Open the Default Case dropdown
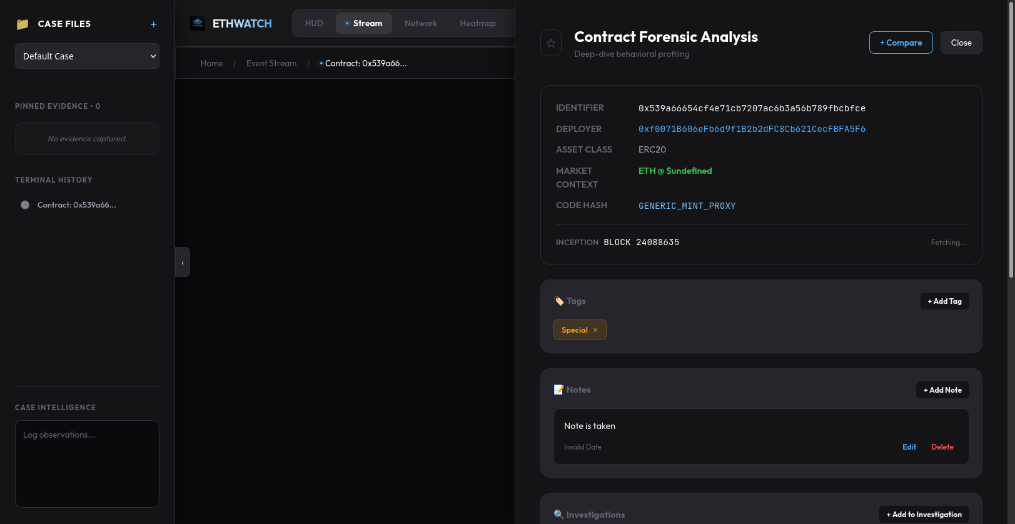This screenshot has width=1015, height=524. pos(87,56)
